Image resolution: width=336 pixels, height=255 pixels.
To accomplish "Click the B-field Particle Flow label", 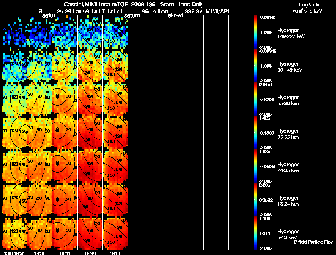I will coord(313,242).
